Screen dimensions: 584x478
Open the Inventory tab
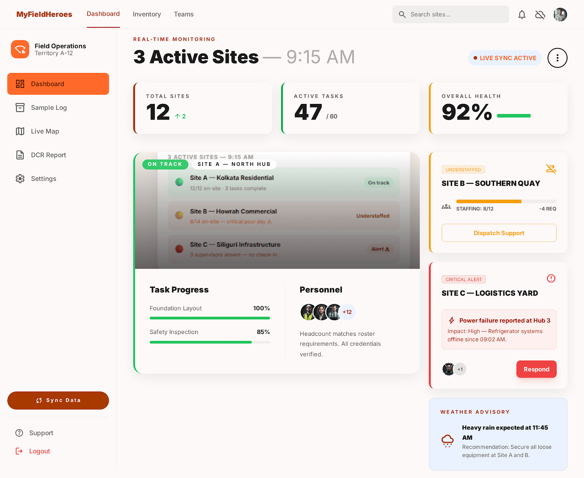click(x=147, y=14)
